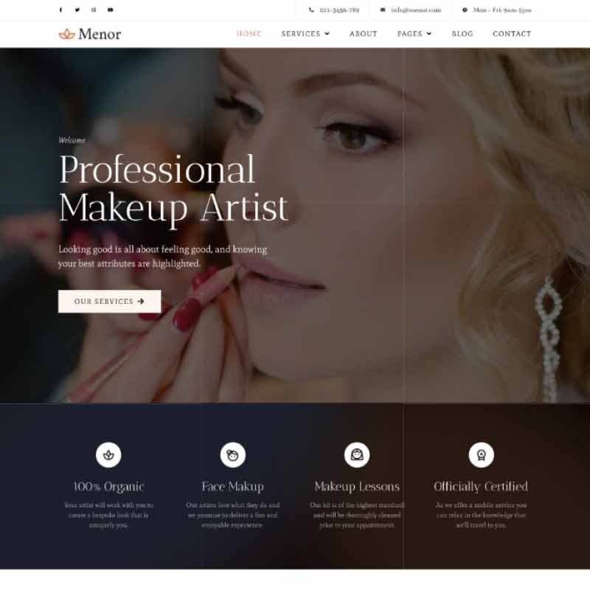Screen dimensions: 590x590
Task: Open the Contact menu item
Action: (512, 33)
